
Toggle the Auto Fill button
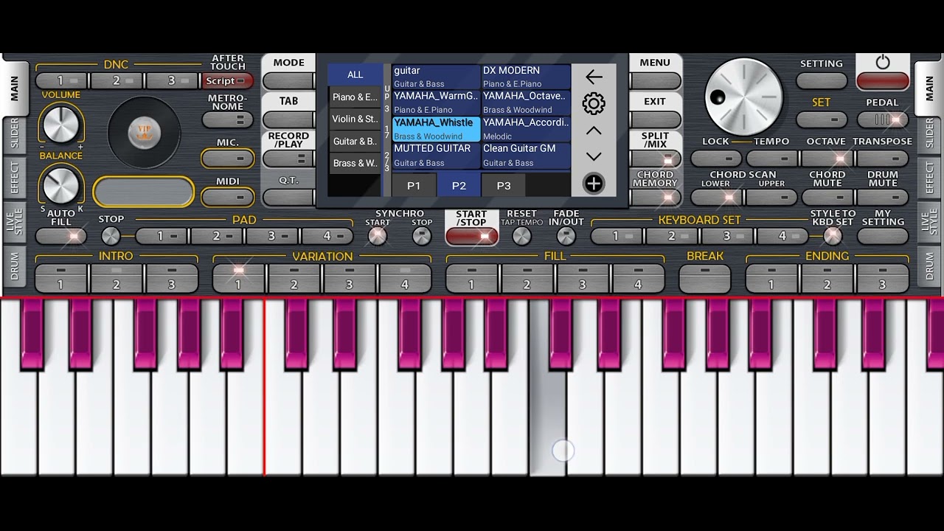pyautogui.click(x=61, y=236)
